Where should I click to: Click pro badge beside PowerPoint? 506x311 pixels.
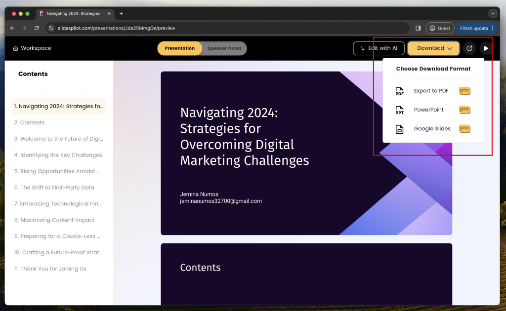coord(464,110)
